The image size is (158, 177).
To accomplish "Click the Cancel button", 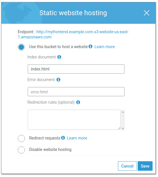I will click(x=127, y=166).
